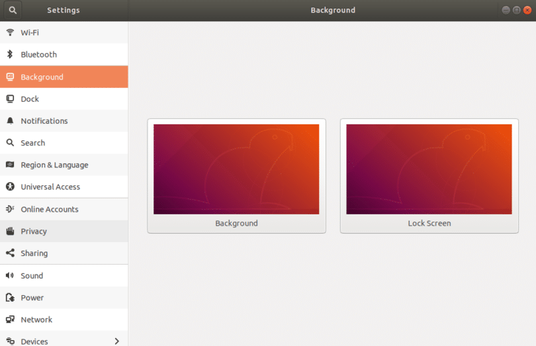This screenshot has height=346, width=536.
Task: Open the Devices submenu label
Action: (x=34, y=341)
